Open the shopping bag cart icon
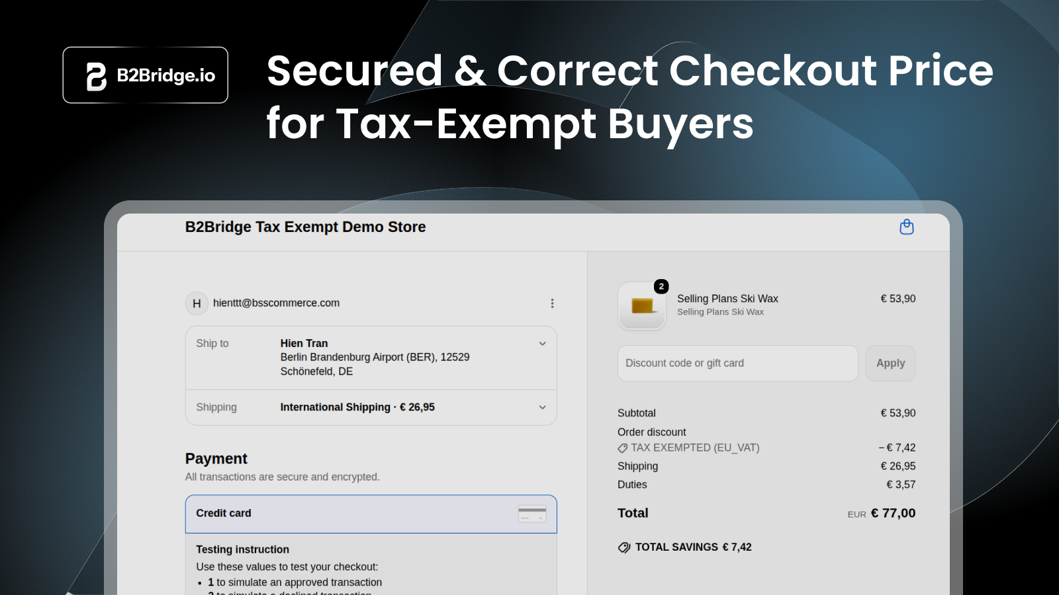Screen dimensions: 1059x595 click(x=907, y=227)
